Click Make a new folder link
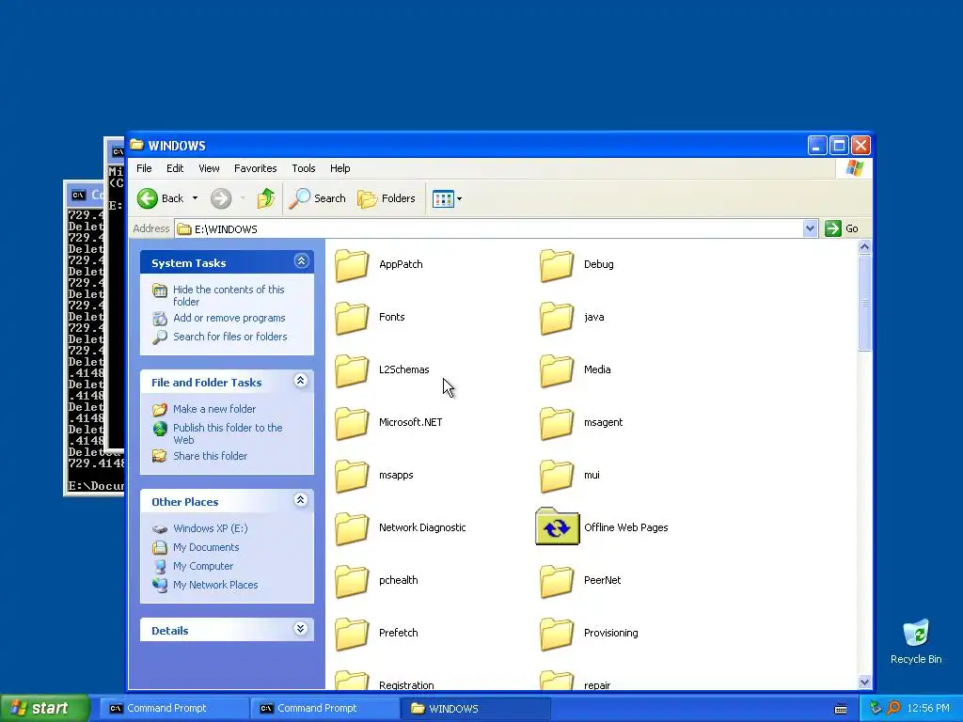Viewport: 963px width, 722px height. [x=214, y=409]
